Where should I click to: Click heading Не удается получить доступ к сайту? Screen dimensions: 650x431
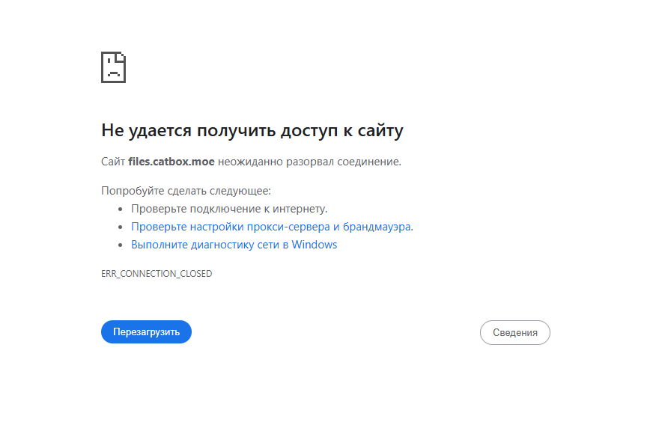coord(252,130)
